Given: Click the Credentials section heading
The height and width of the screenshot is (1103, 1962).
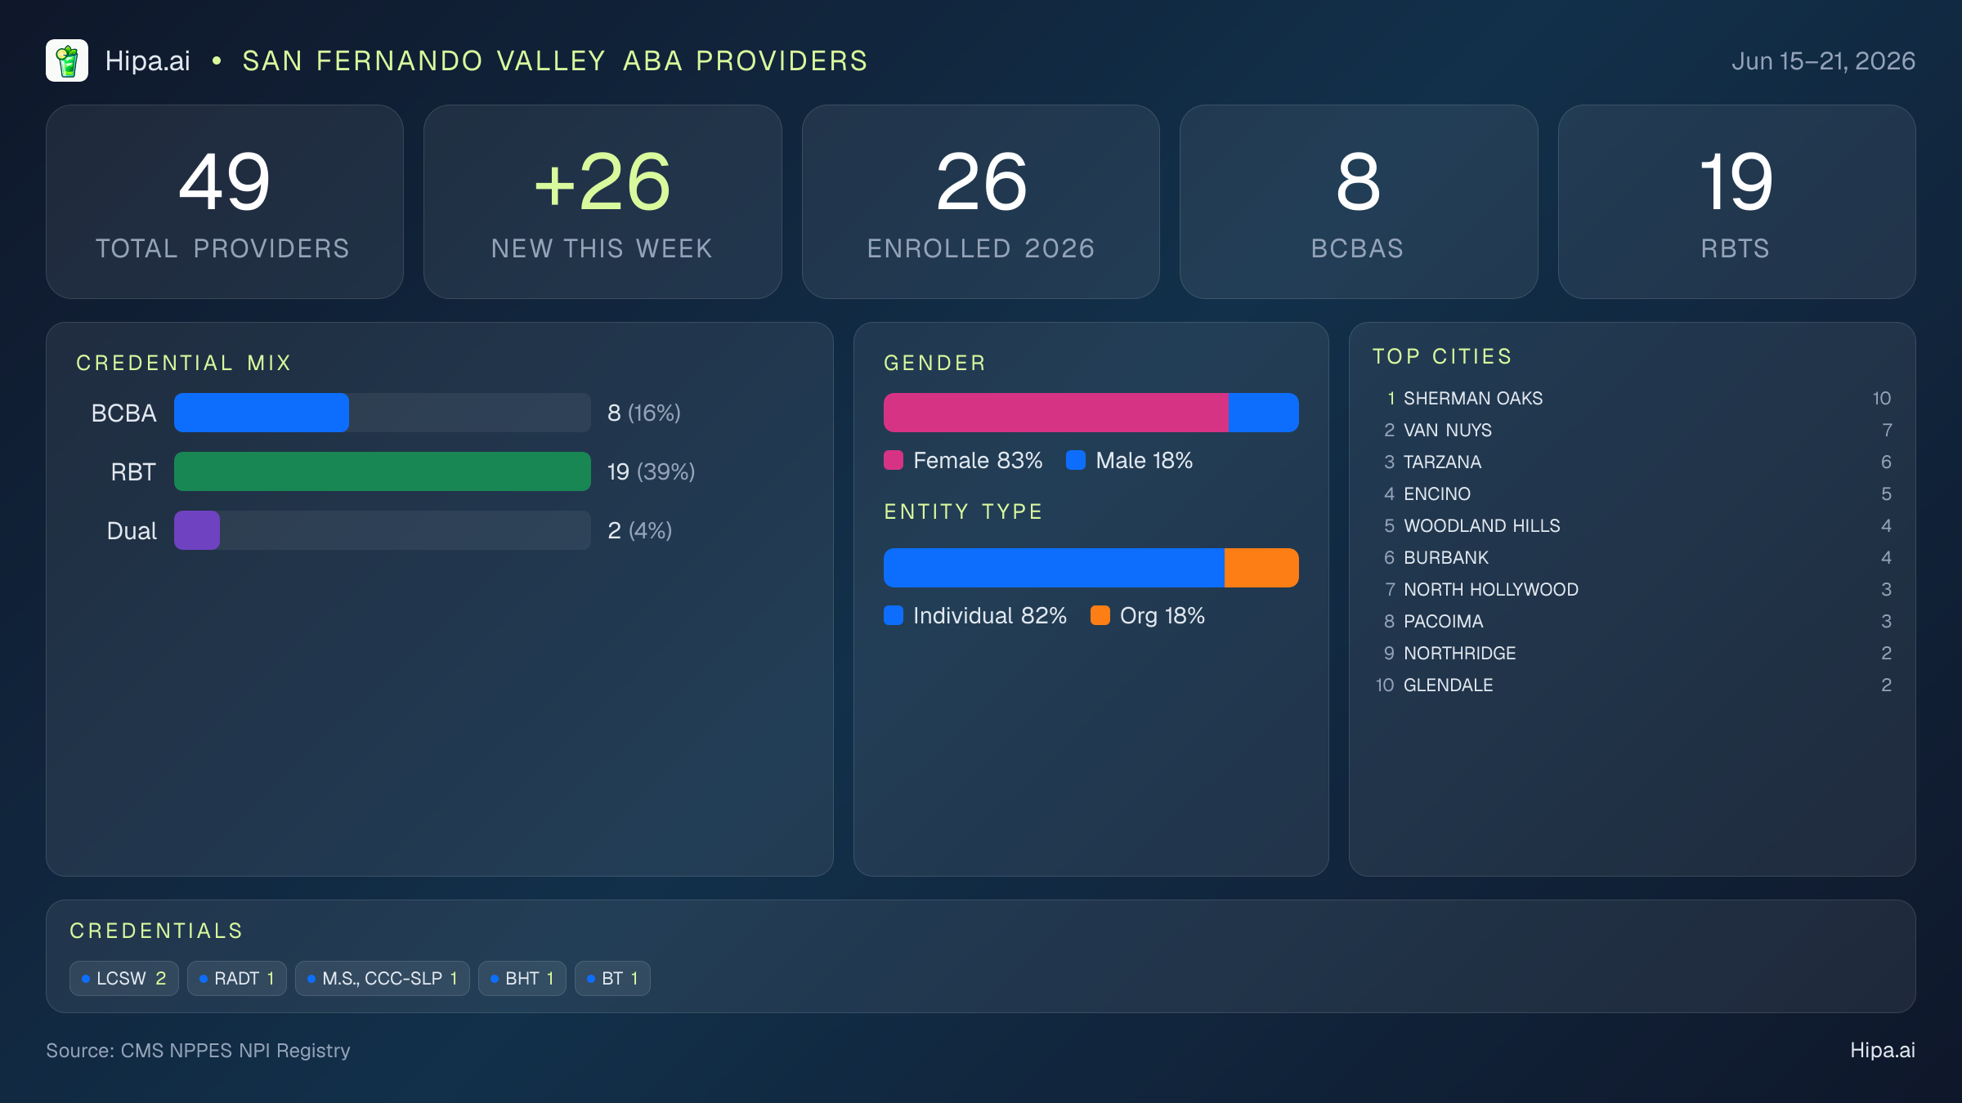Looking at the screenshot, I should pos(156,931).
